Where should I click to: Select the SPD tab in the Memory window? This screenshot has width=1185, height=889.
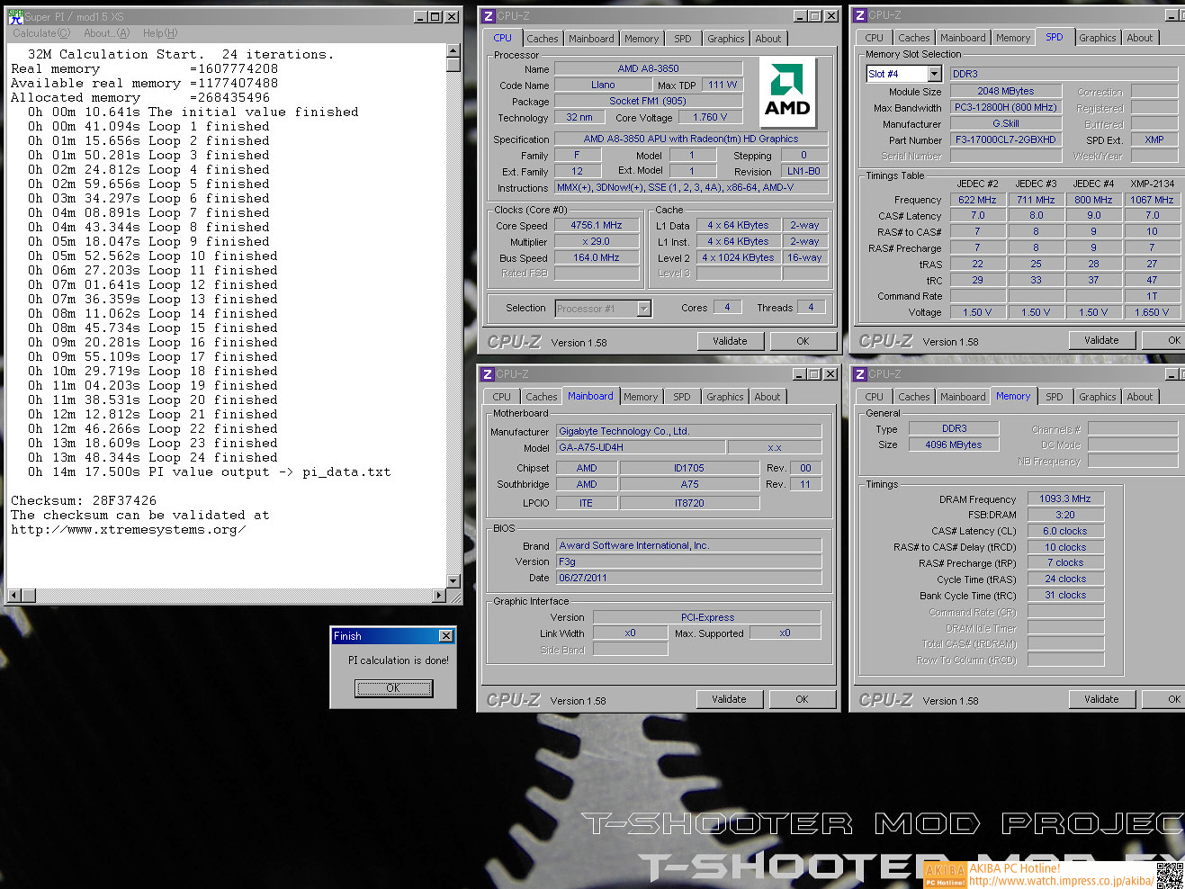tap(1055, 397)
